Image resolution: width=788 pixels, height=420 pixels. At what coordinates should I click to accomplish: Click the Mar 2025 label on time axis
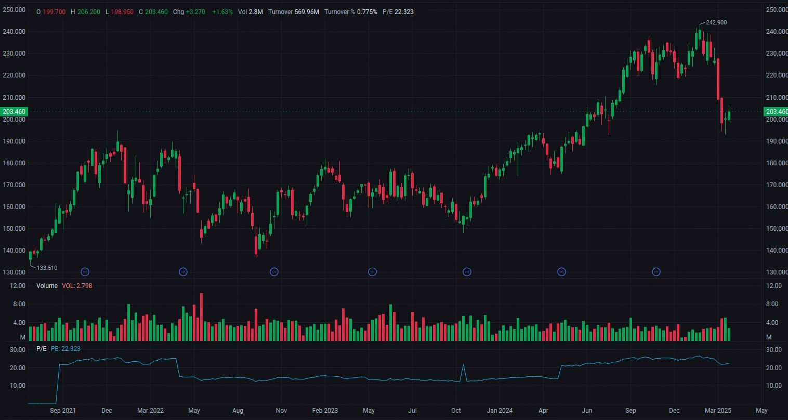tap(717, 411)
